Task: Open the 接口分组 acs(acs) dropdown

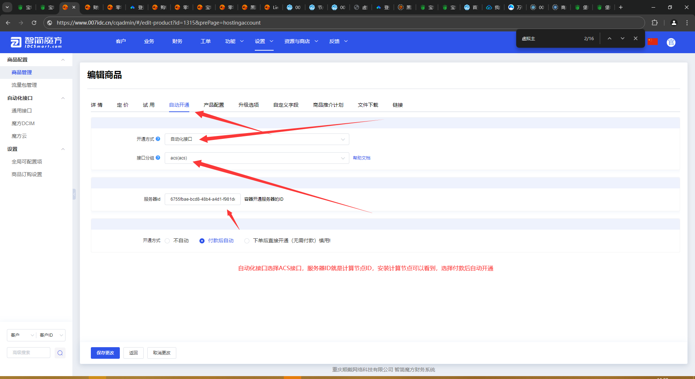Action: [257, 158]
